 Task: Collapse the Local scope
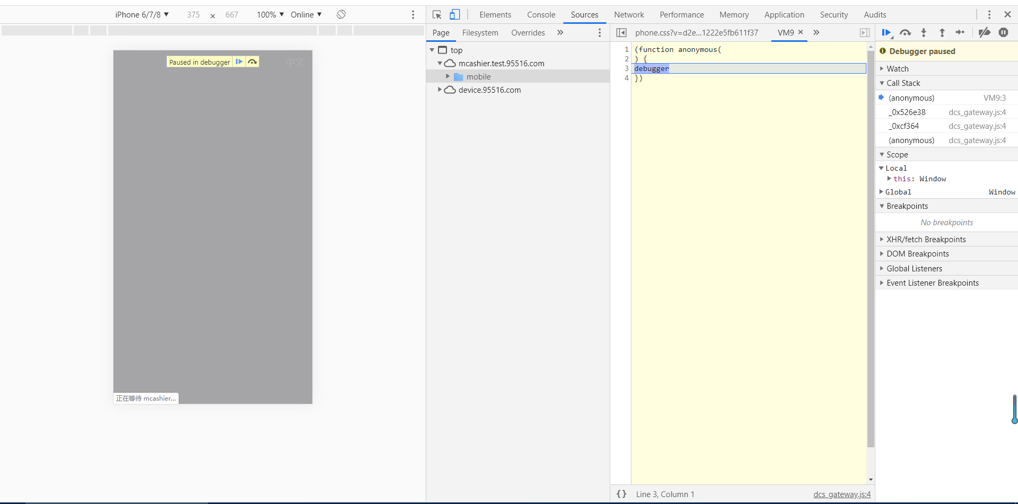coord(881,168)
